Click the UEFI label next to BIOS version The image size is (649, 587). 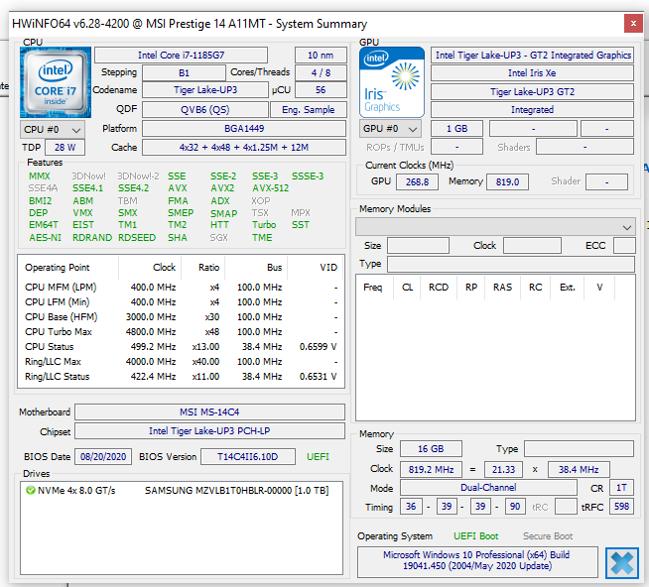(319, 456)
